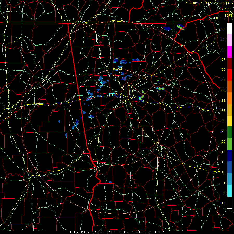
Task: Click the cyan 2 kft legend swatch
Action: click(x=230, y=191)
